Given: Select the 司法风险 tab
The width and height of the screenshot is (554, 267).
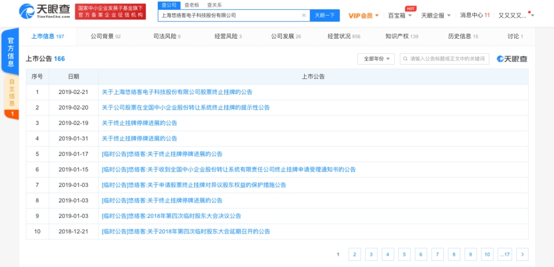Looking at the screenshot, I should (167, 36).
